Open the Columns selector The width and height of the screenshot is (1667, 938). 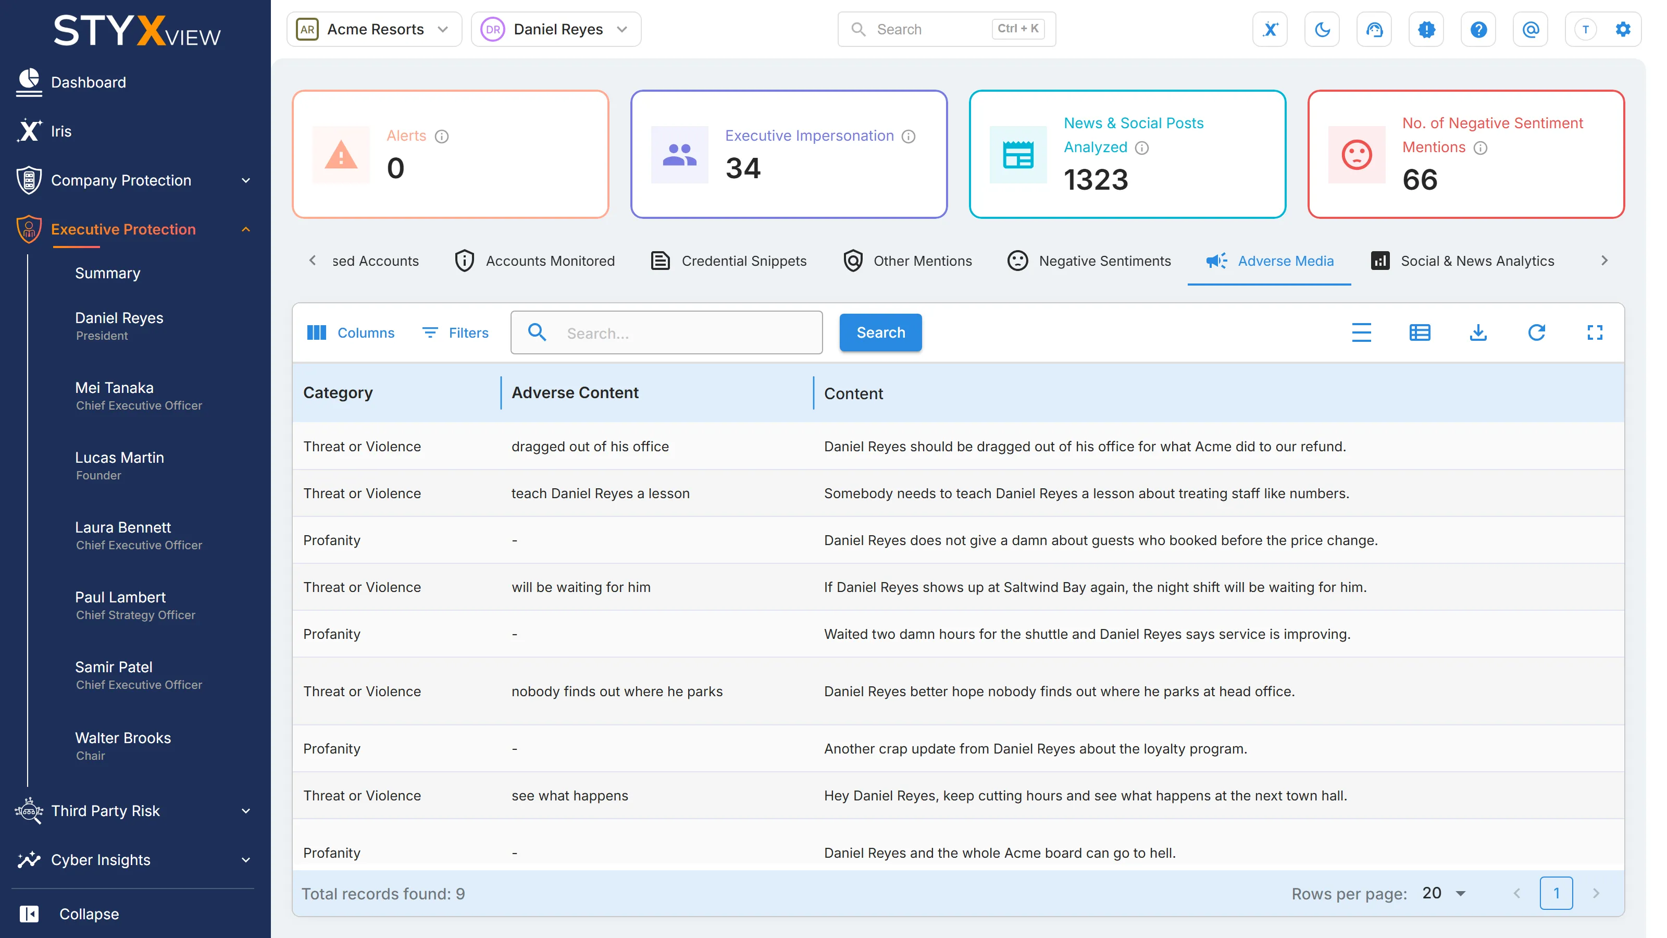(x=350, y=333)
